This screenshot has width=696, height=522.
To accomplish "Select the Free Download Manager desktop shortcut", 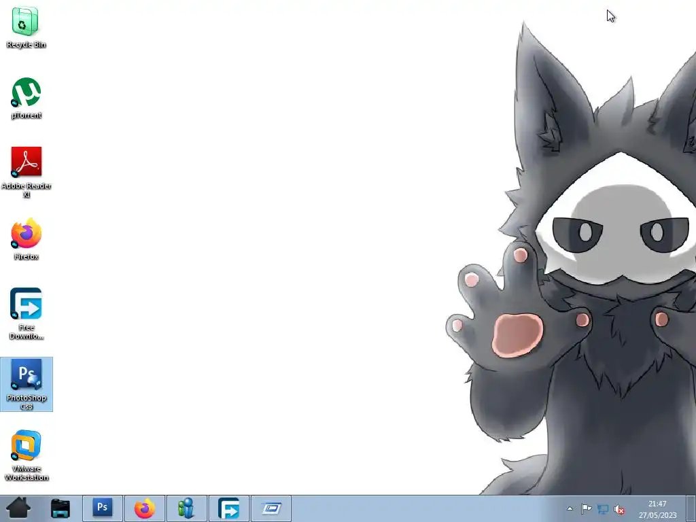I will pyautogui.click(x=27, y=313).
